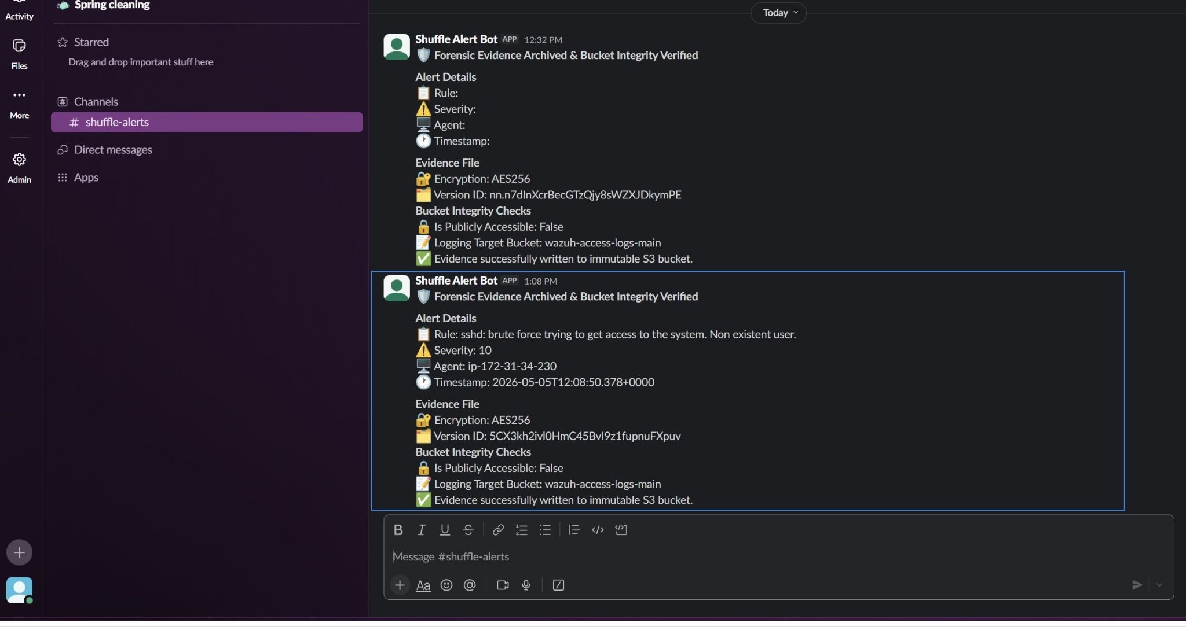
Task: Click Version ID nn.n7dlnXcrBecGTzQjy8sWZXJDkymPE
Action: pos(558,195)
